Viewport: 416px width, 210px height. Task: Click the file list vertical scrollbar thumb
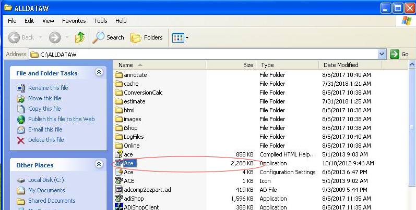point(412,127)
